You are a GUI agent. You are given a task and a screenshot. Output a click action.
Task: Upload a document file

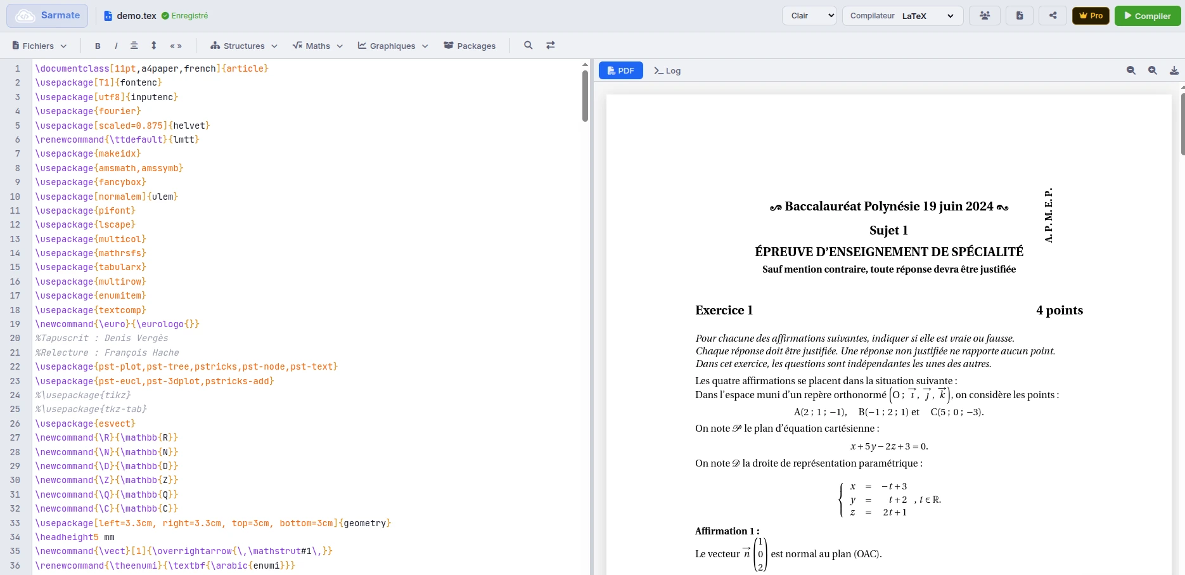pos(1020,15)
